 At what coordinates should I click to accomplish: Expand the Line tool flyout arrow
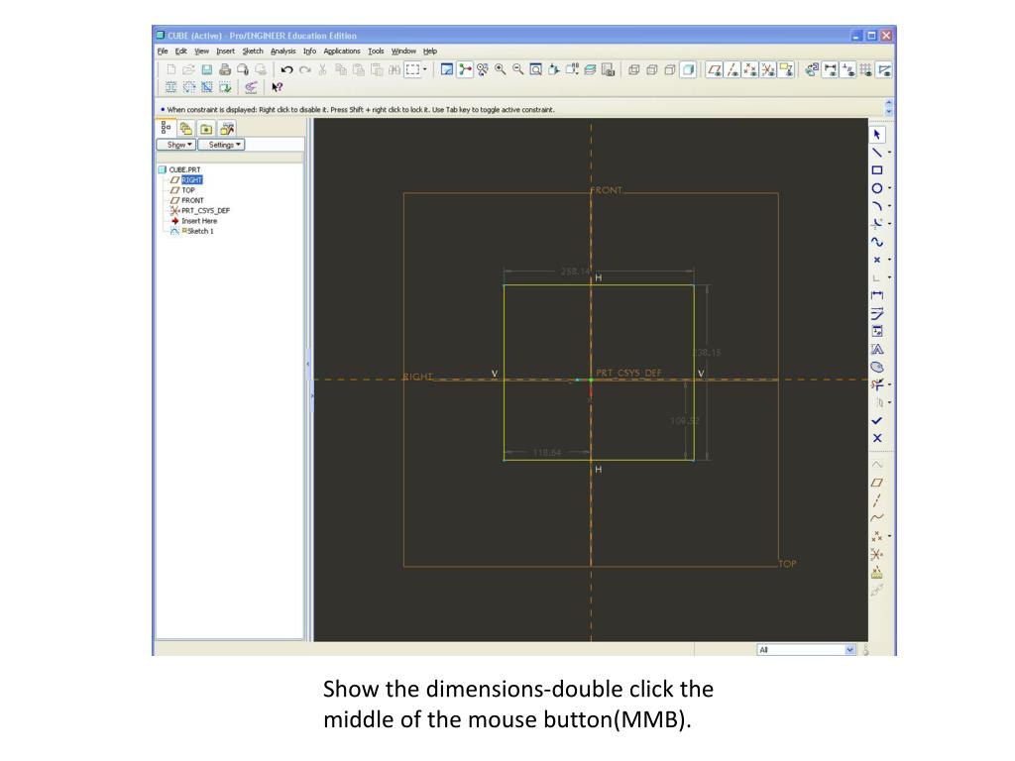click(x=889, y=153)
